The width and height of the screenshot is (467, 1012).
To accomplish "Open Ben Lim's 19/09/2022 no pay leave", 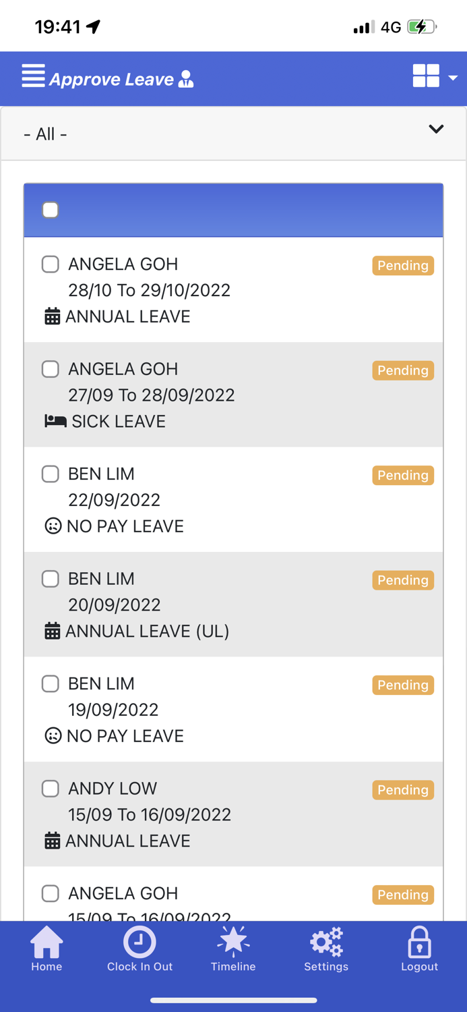I will [202, 710].
